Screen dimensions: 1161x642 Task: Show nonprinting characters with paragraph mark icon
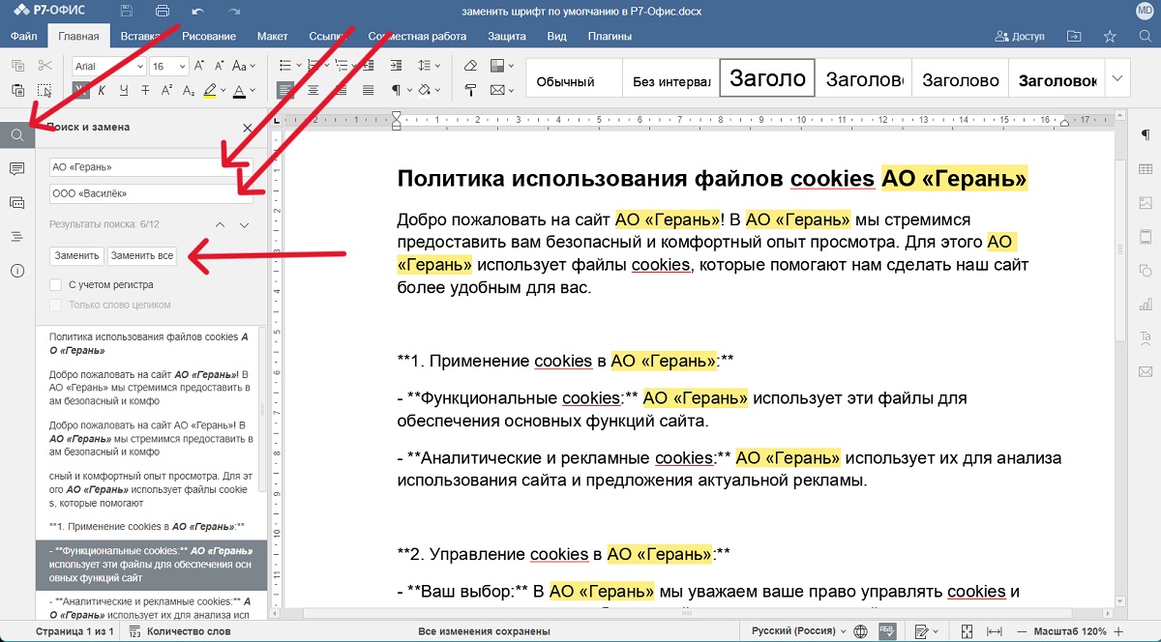pos(397,89)
